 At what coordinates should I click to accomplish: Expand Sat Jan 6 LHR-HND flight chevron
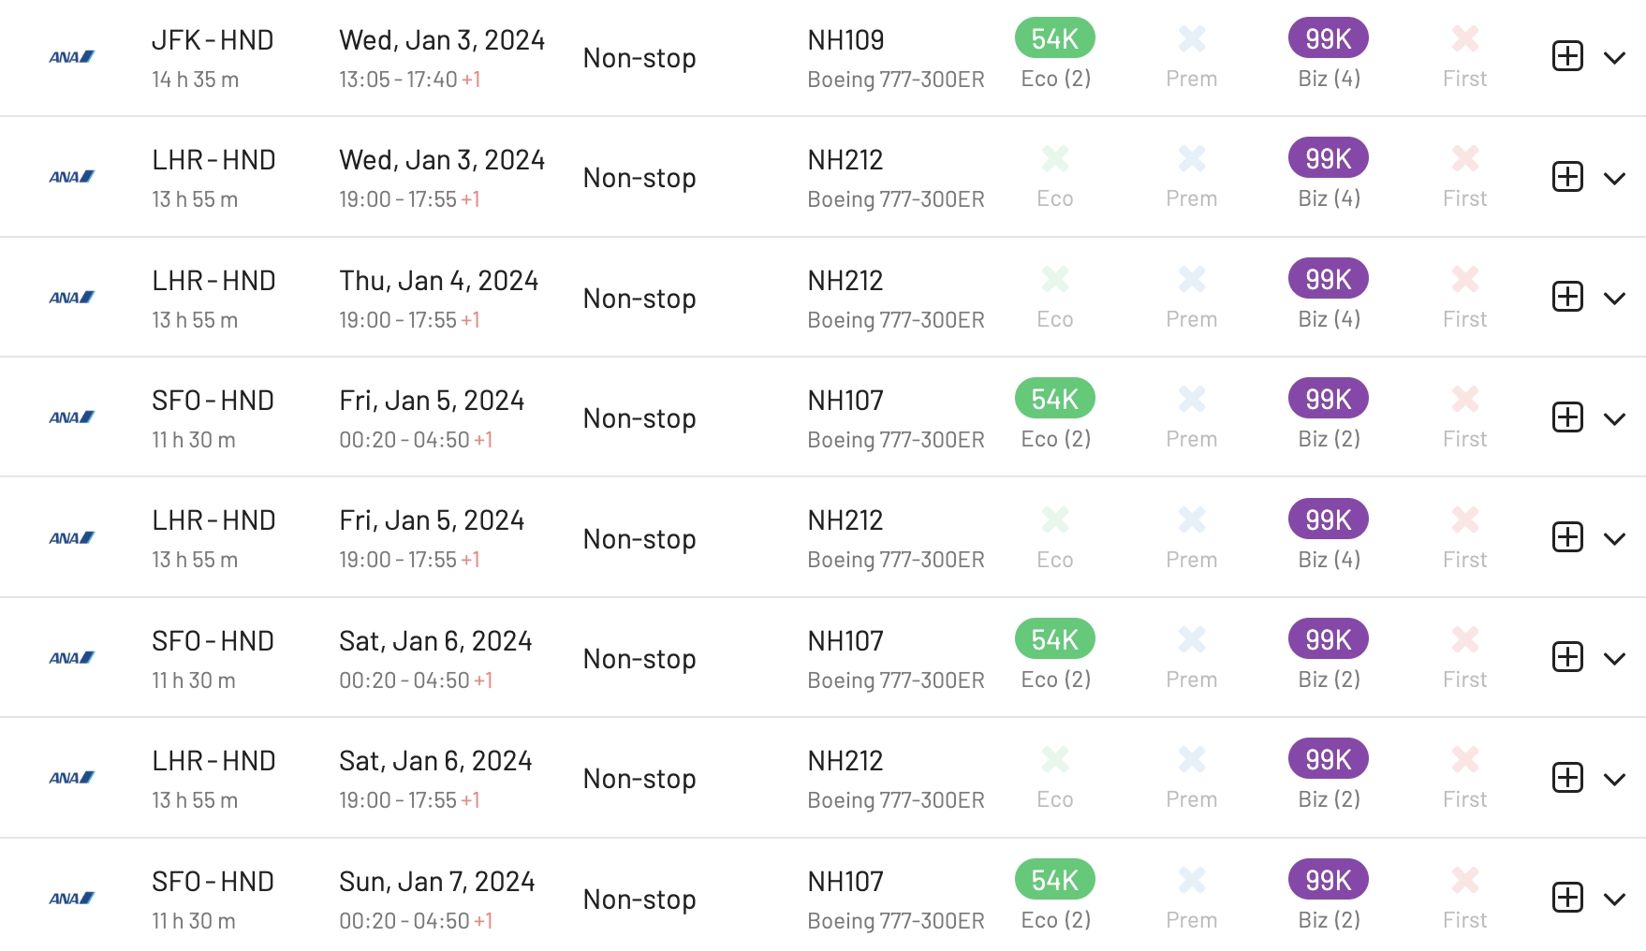point(1614,780)
